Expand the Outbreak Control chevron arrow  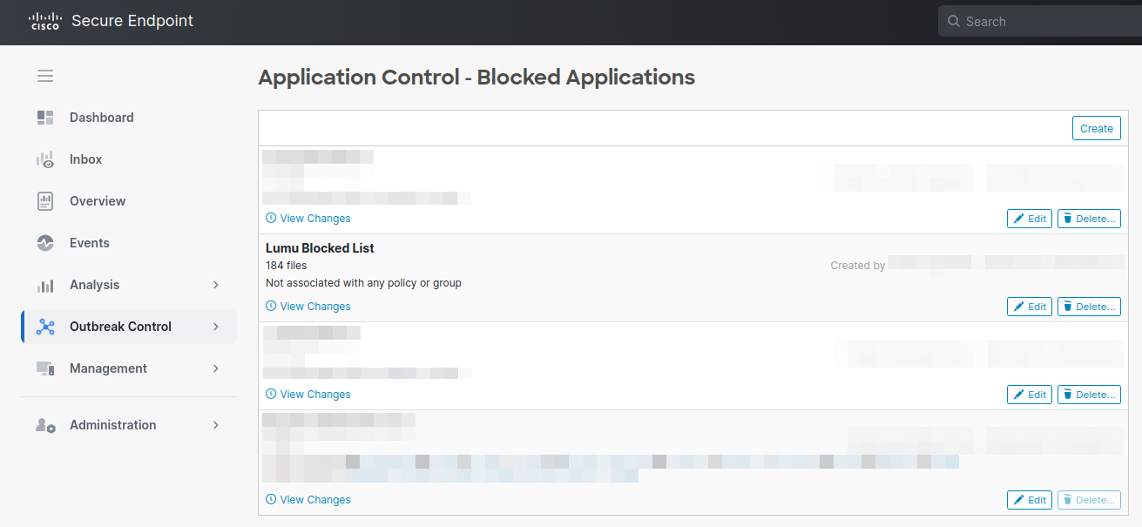[216, 327]
